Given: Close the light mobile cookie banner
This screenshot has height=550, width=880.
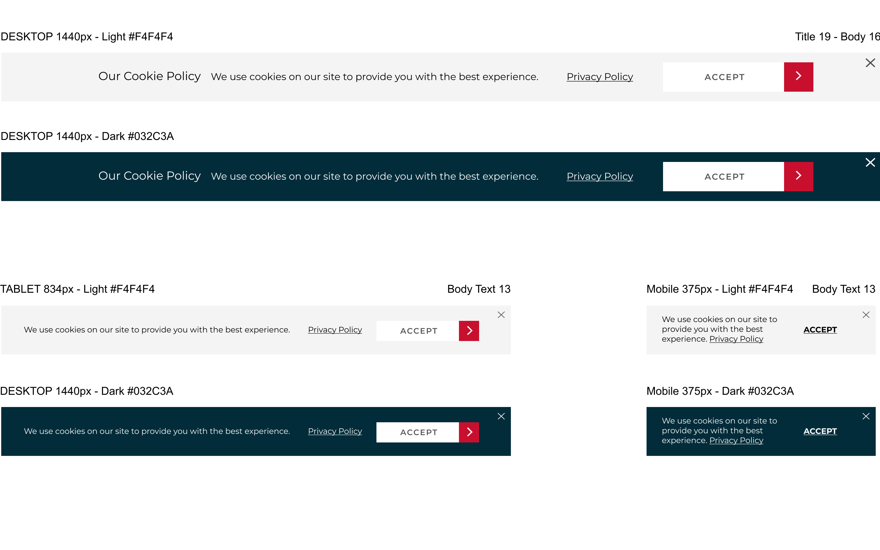Looking at the screenshot, I should point(866,315).
